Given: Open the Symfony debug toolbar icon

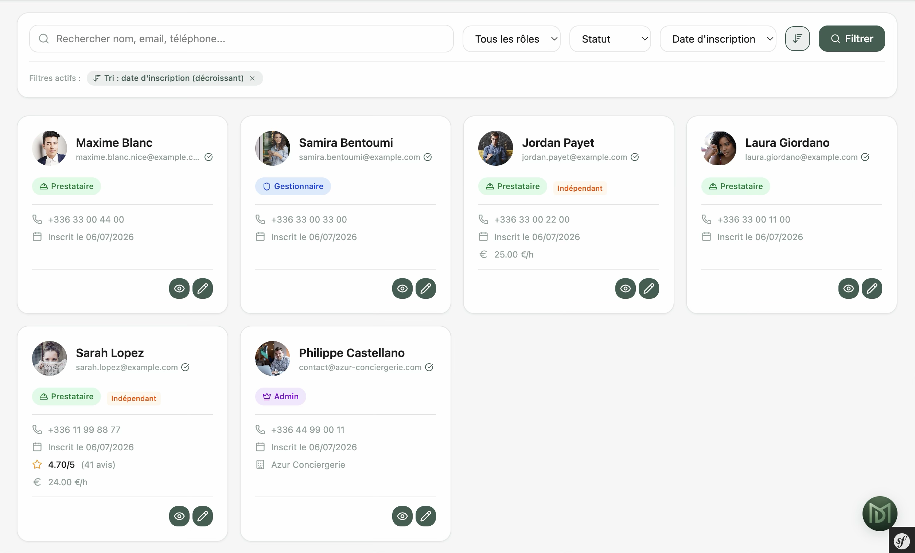Looking at the screenshot, I should point(902,541).
